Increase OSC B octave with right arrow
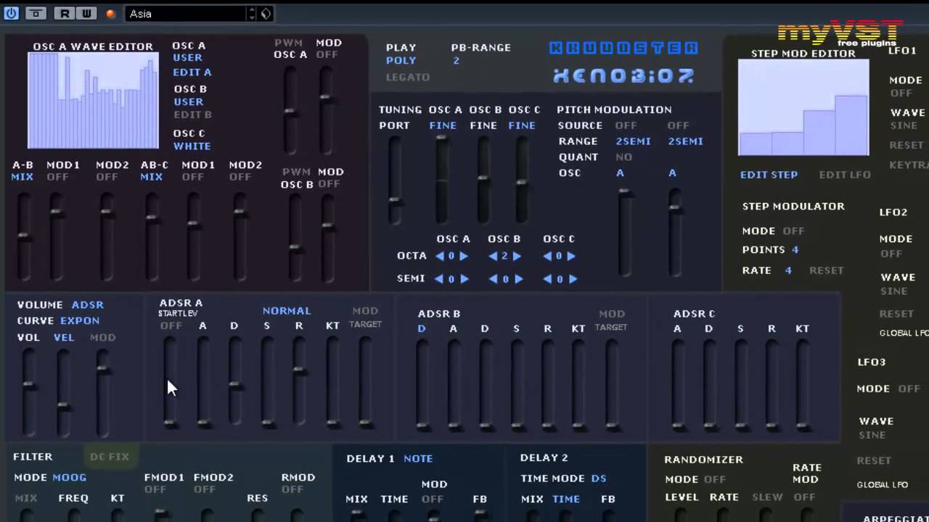The image size is (929, 522). coord(517,256)
